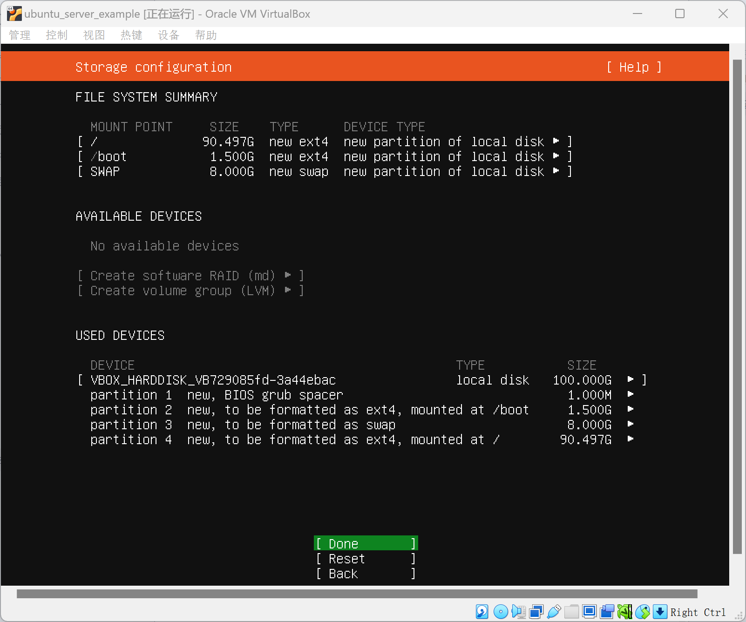Click the hard disk activity status icon

coord(482,611)
